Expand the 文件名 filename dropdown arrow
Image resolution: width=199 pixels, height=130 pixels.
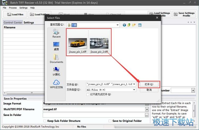click(x=134, y=84)
